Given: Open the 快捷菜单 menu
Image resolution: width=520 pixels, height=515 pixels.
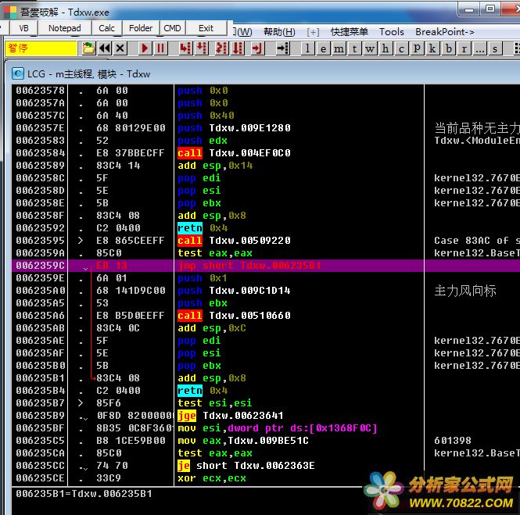Looking at the screenshot, I should 350,32.
